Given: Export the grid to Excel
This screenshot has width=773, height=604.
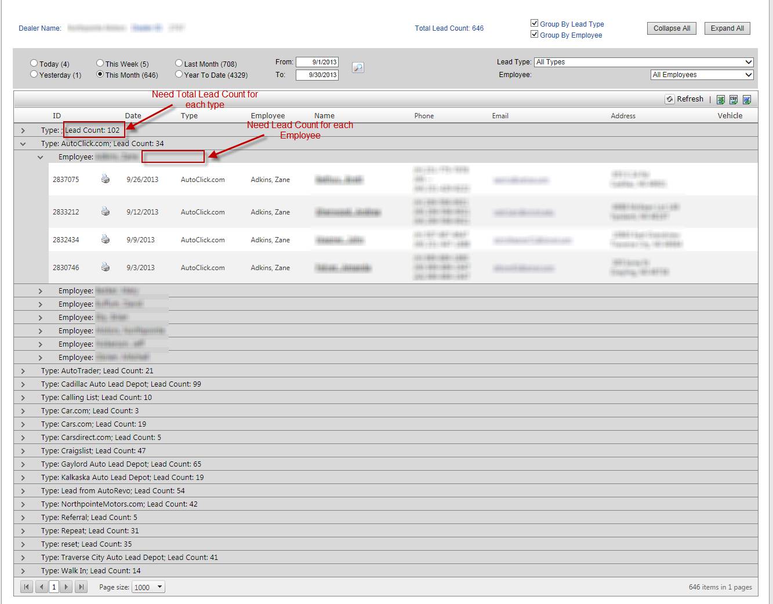Looking at the screenshot, I should point(721,100).
